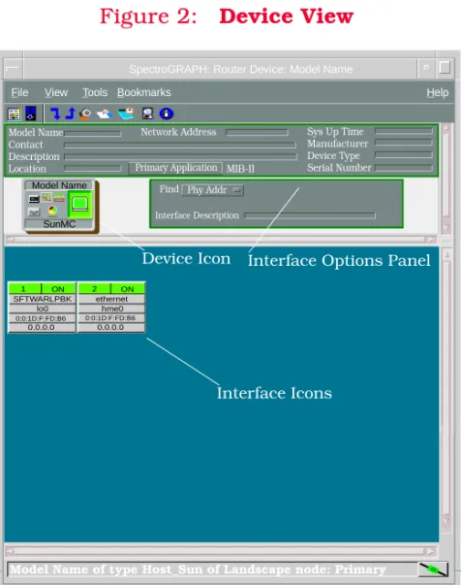Click the green connection icon in status bar
This screenshot has height=585, width=461.
click(433, 569)
